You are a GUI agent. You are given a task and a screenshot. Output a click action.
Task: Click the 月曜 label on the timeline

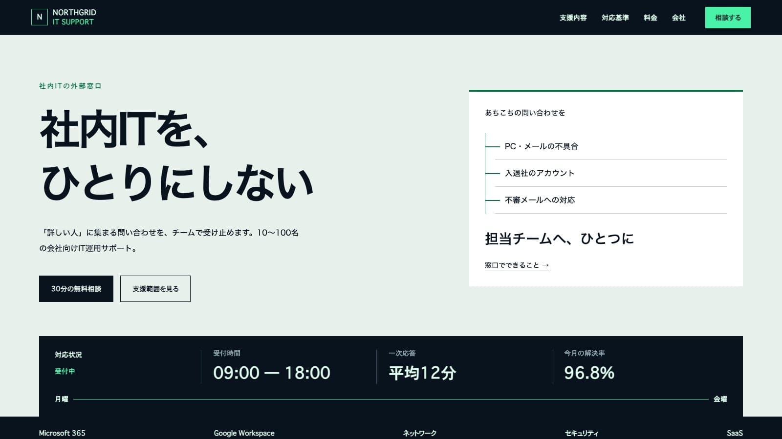point(62,399)
